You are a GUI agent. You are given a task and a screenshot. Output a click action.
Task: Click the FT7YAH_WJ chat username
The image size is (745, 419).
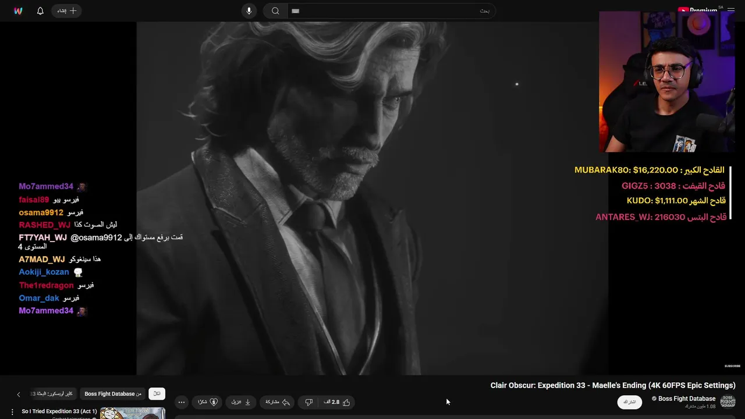[42, 237]
